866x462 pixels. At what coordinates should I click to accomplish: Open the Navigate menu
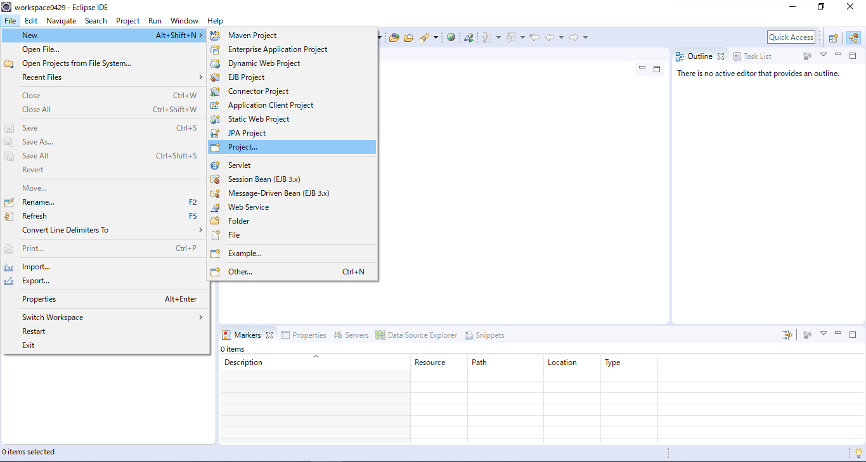[61, 21]
